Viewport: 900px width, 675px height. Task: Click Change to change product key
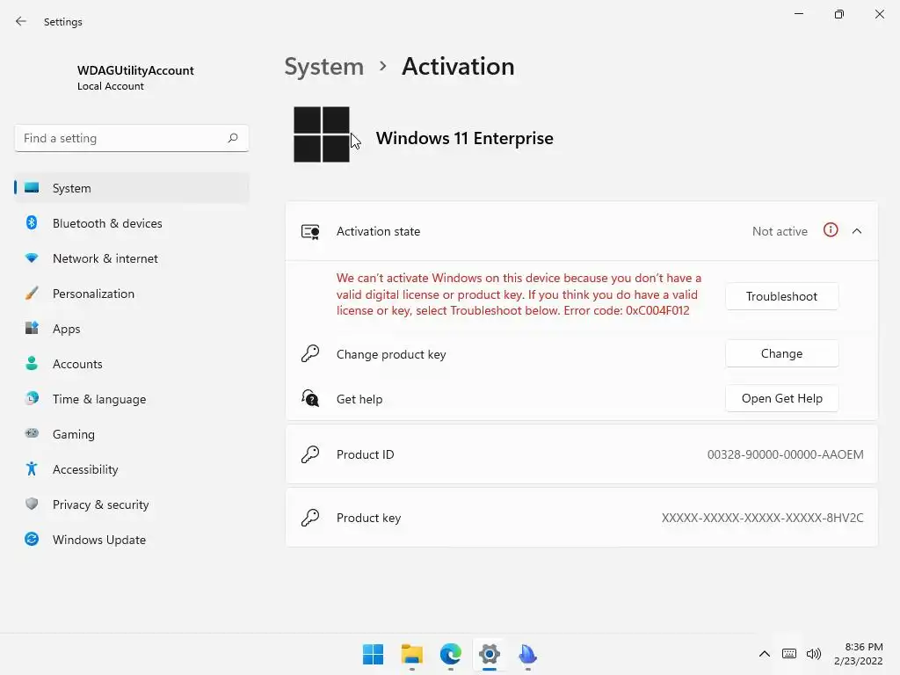(x=781, y=353)
